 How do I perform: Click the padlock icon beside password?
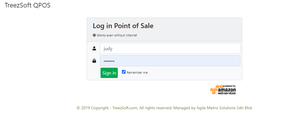pyautogui.click(x=94, y=61)
